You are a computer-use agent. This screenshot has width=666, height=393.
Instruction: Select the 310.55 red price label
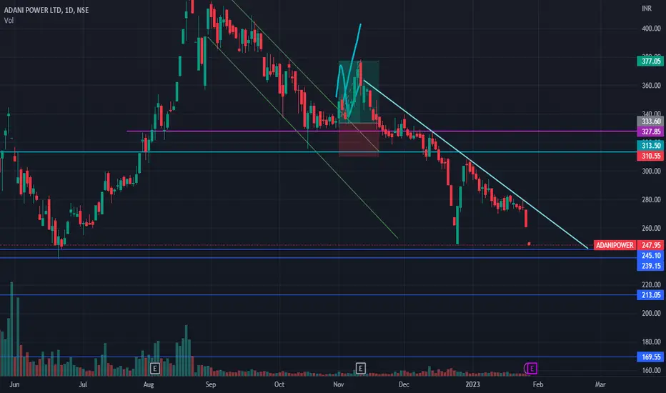click(x=650, y=156)
